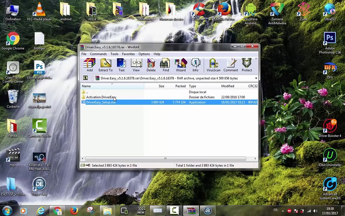Open the Windows Start menu

[7, 211]
